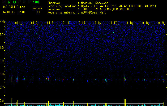Click the 0112 time marker
This screenshot has width=167, height=106.
pyautogui.click(x=34, y=23)
